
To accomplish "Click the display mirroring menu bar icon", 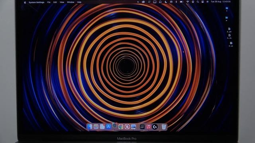I will (x=155, y=2).
